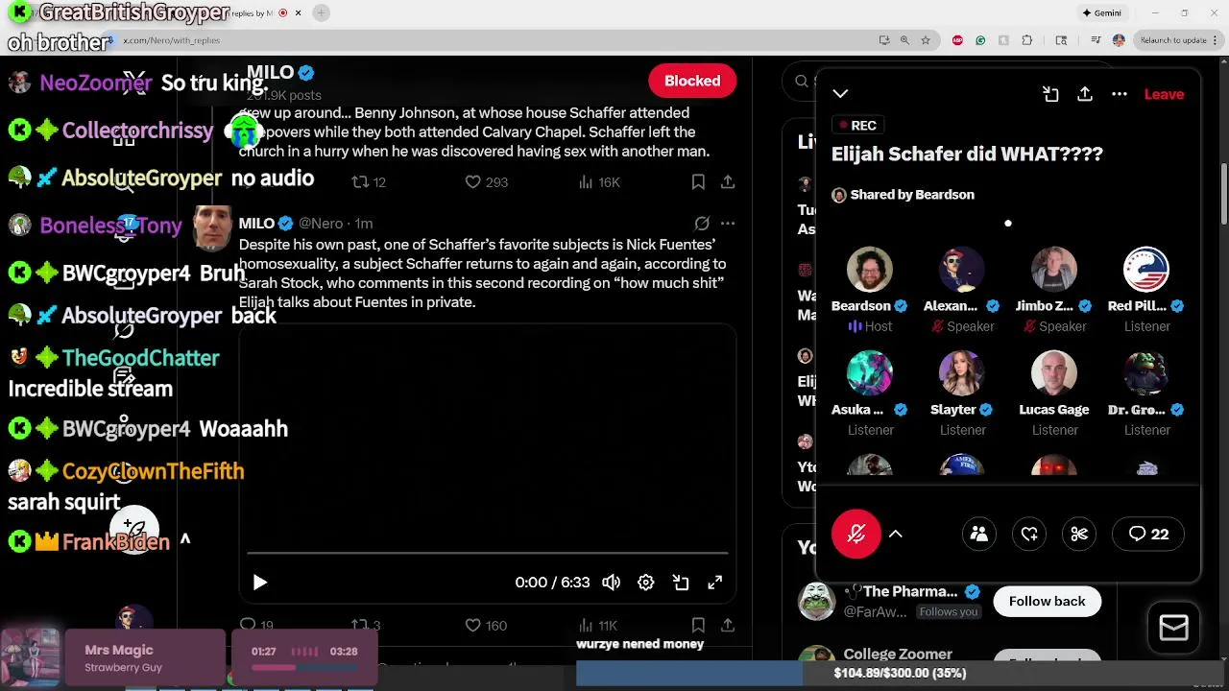
Task: Open Chrome zoom magnifier icon
Action: 904,40
